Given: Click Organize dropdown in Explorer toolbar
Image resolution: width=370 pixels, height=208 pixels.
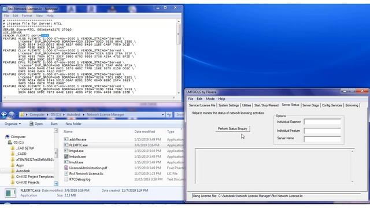Looking at the screenshot, I should click(x=13, y=124).
